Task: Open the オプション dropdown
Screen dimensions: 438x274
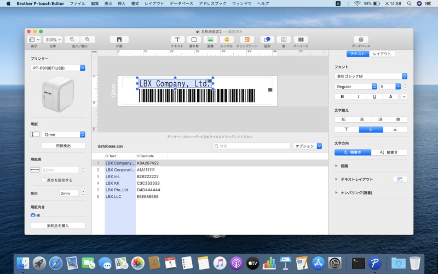Action: (x=308, y=146)
